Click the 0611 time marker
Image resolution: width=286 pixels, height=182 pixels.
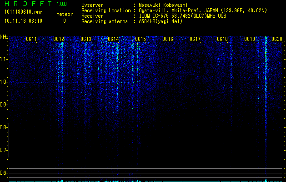pos(31,39)
